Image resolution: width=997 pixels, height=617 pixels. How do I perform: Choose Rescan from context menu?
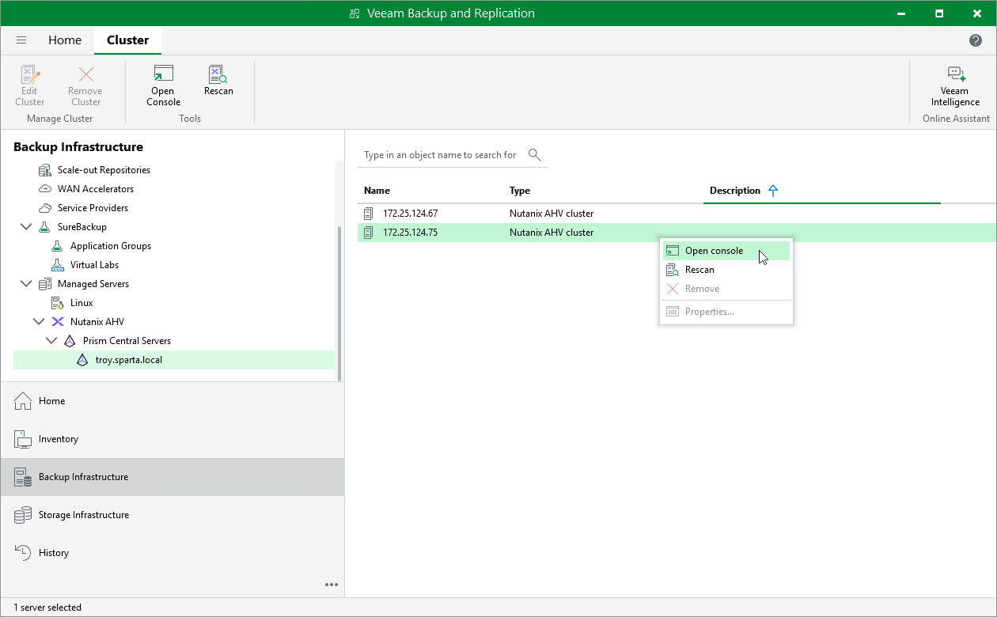726,270
